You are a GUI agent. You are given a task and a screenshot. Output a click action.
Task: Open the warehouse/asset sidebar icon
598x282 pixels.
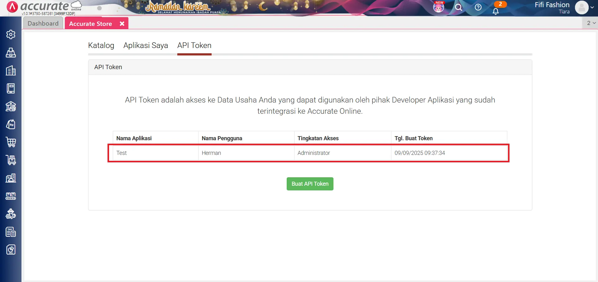pos(11,106)
